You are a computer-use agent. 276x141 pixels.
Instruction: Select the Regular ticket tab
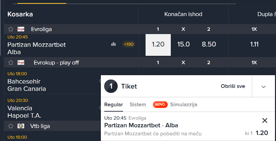[x=114, y=105]
